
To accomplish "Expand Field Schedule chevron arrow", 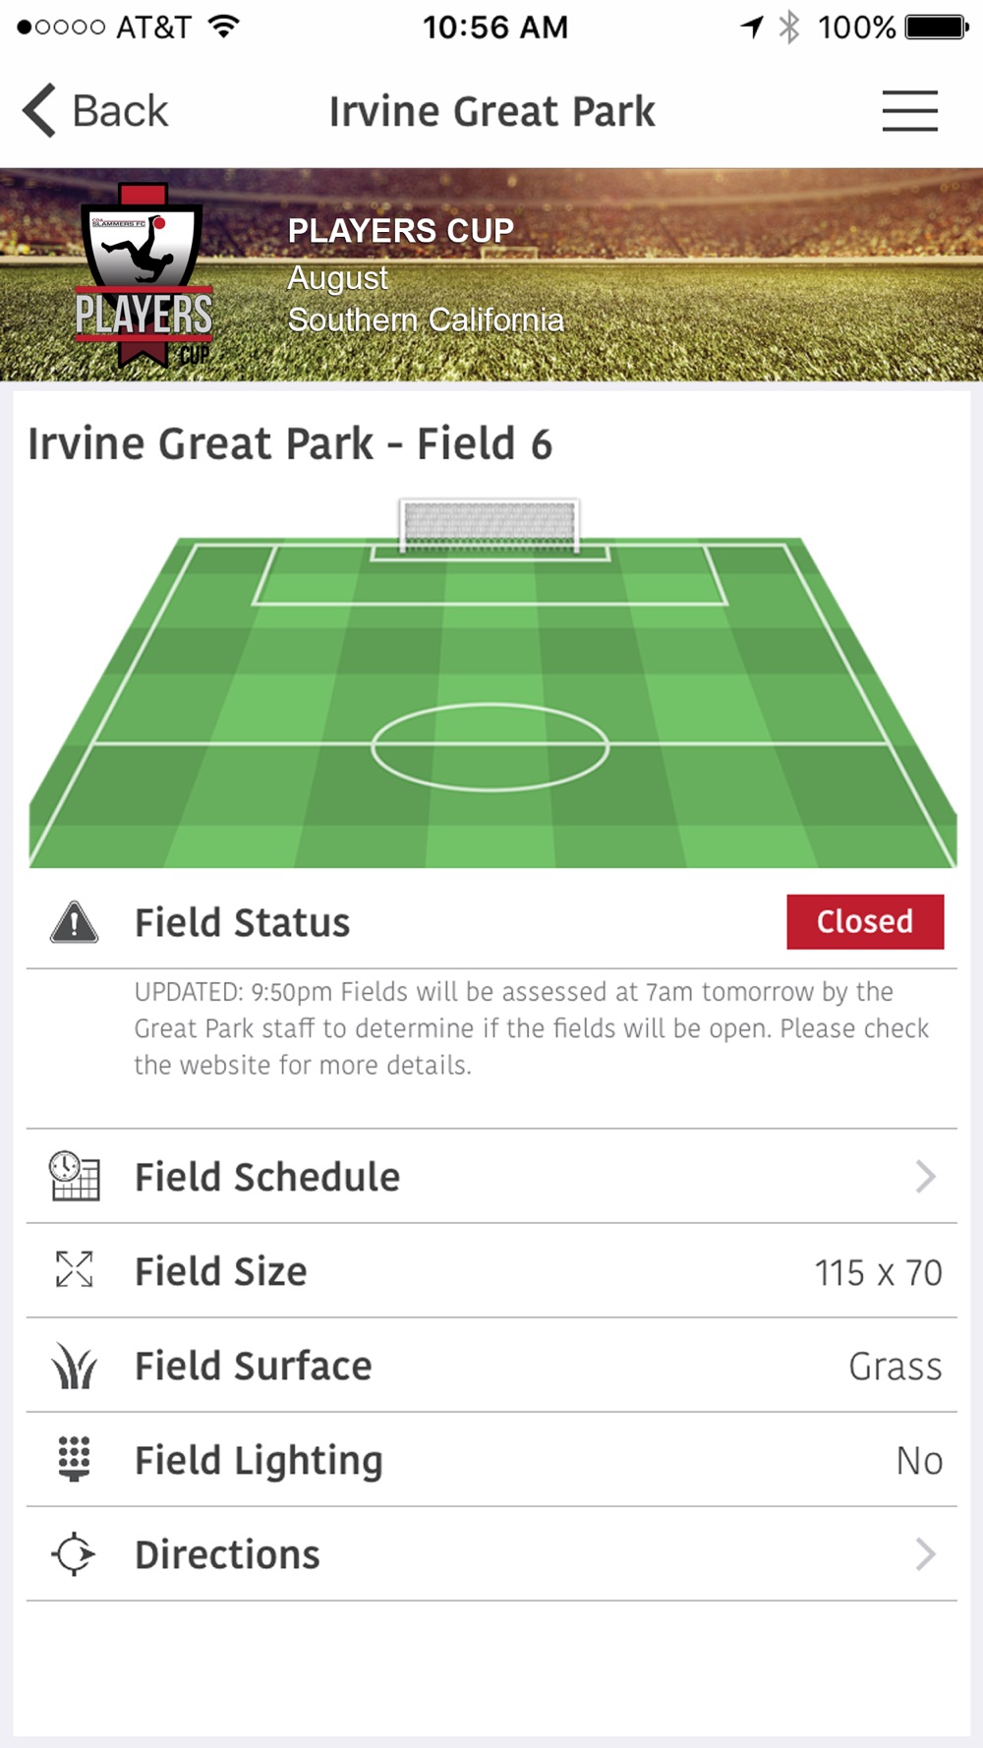I will pos(925,1176).
